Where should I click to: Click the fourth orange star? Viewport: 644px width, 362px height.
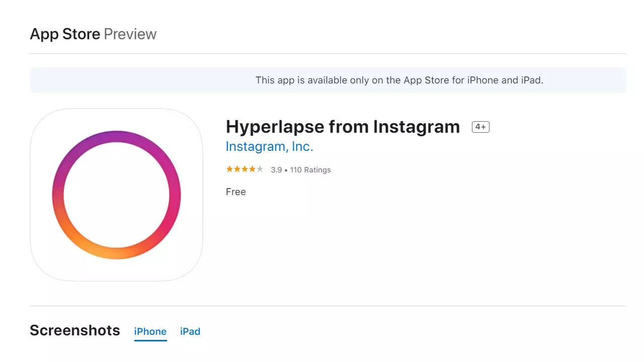[252, 169]
